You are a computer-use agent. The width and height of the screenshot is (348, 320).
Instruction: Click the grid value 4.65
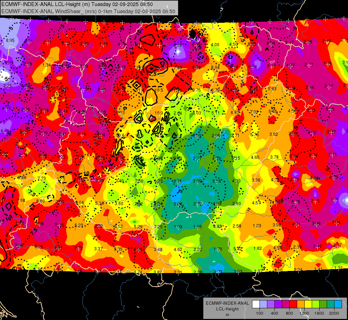tap(255, 157)
